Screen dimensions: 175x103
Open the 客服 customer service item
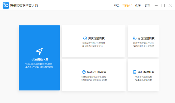tap(138, 6)
